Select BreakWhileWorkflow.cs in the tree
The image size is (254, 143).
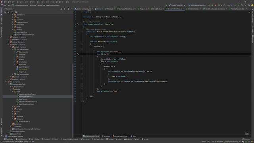pos(27,104)
